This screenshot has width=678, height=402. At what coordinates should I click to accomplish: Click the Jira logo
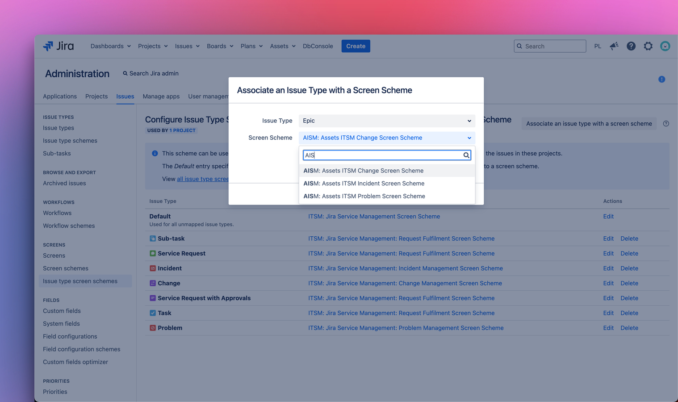click(x=58, y=46)
